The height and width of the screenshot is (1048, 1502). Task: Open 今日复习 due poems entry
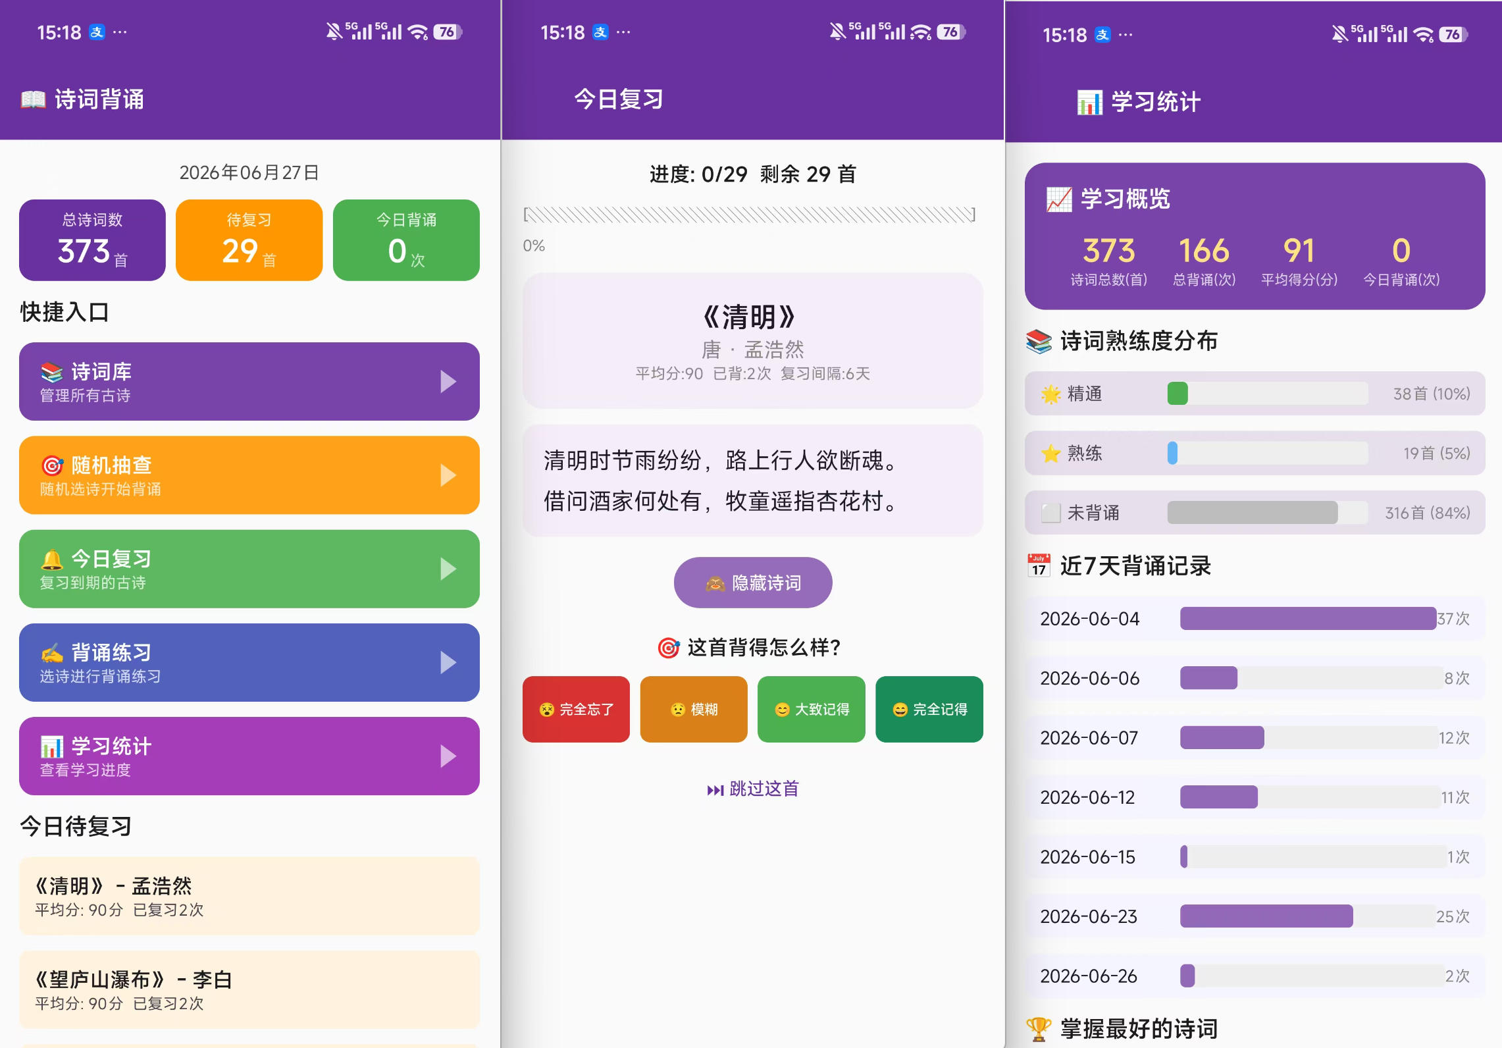[x=249, y=569]
